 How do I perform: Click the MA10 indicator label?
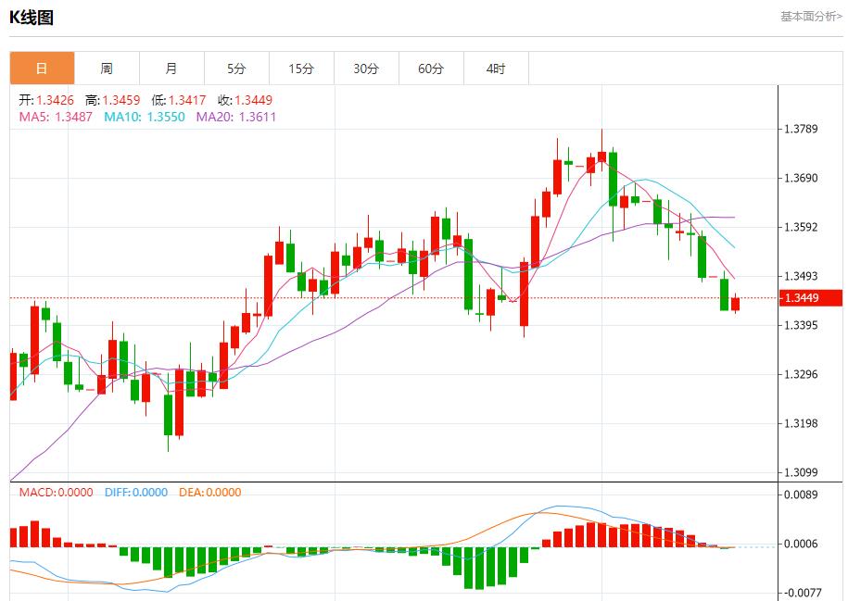coord(144,117)
